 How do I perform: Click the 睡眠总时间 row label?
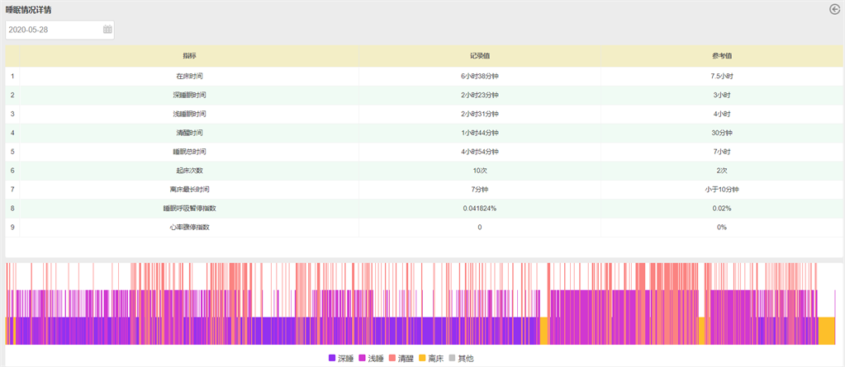pos(189,152)
